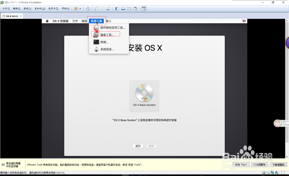The image size is (289, 176).
Task: Select the OS X Base System disc
Action: pos(144,96)
